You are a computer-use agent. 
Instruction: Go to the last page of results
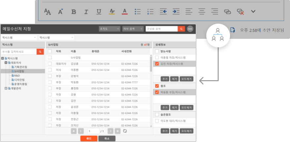118,131
